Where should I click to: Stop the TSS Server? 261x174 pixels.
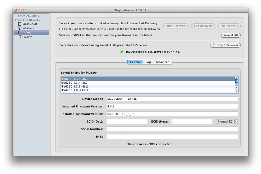[225, 45]
